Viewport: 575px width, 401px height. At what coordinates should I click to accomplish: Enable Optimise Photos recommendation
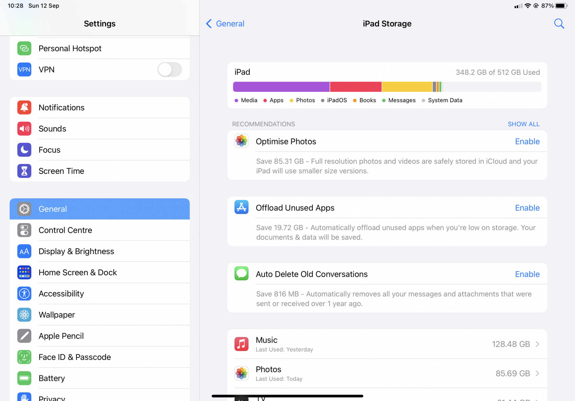point(527,142)
